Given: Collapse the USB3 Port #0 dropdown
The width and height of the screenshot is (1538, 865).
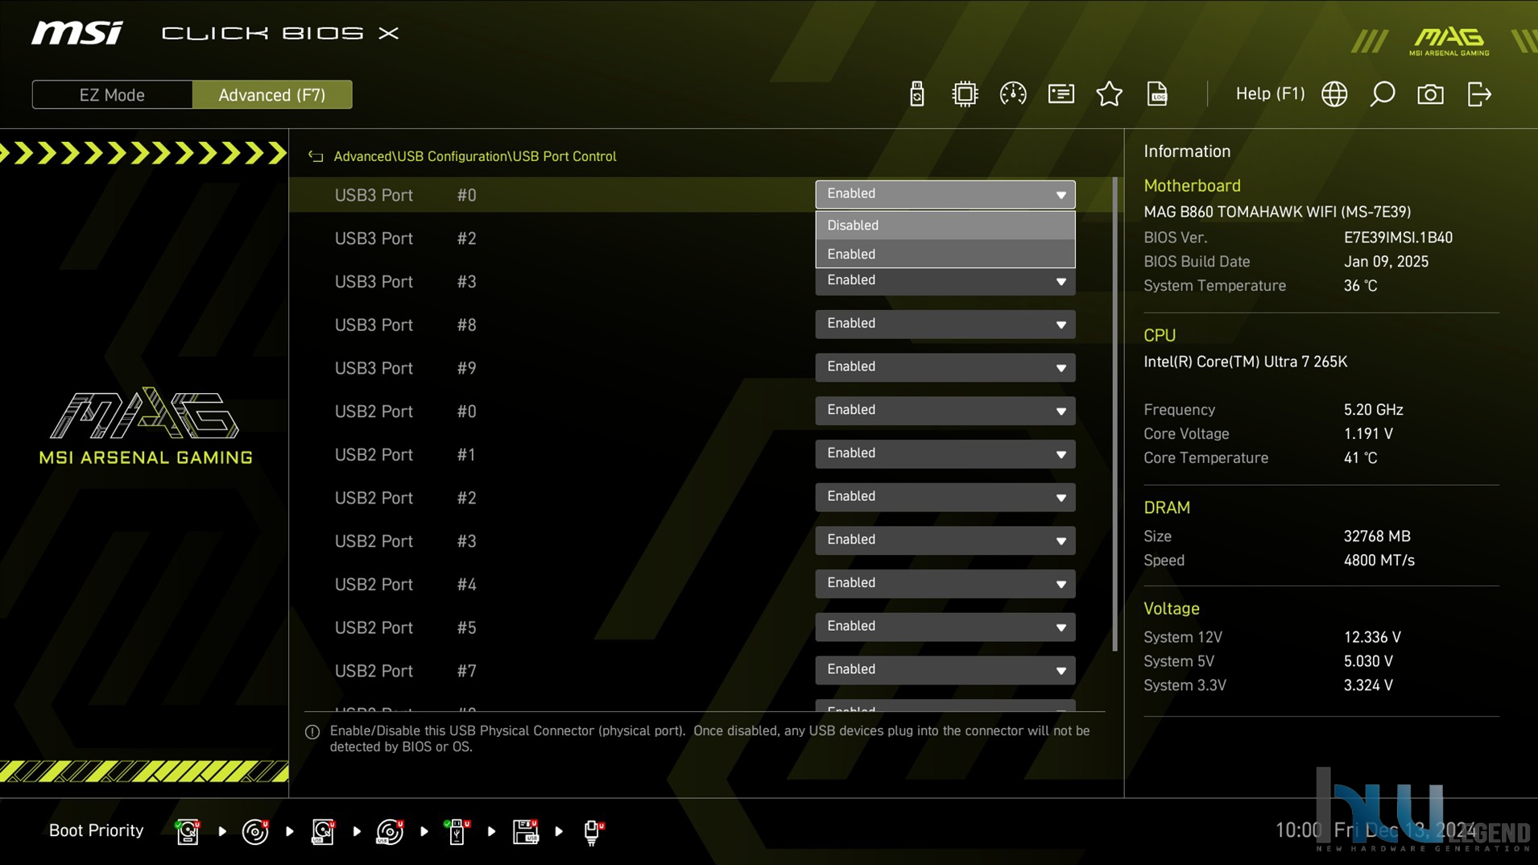Looking at the screenshot, I should [x=945, y=194].
